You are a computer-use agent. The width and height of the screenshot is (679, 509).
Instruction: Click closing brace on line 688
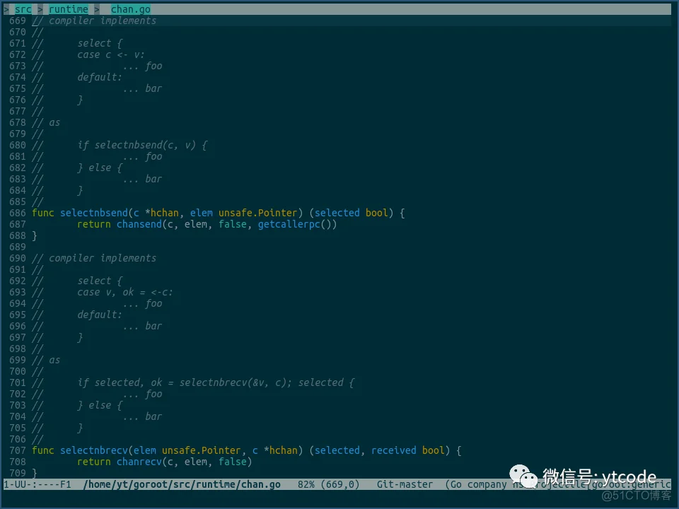pos(35,235)
